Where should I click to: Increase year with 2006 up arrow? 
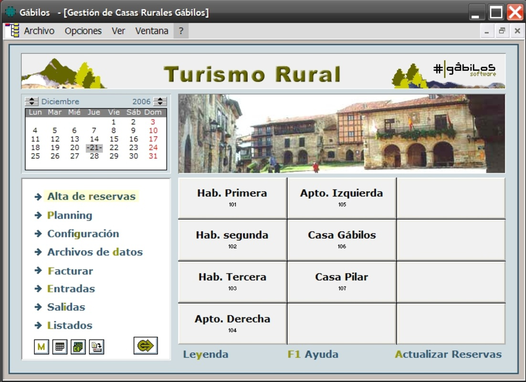pos(160,99)
